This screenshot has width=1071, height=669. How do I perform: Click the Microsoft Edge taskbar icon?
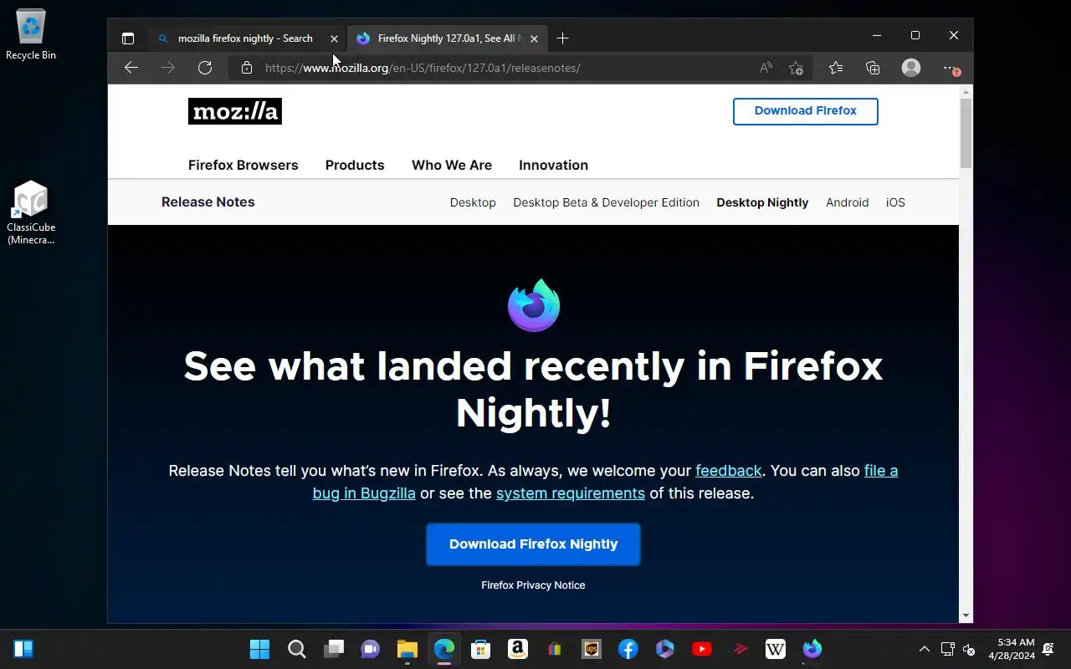click(443, 649)
